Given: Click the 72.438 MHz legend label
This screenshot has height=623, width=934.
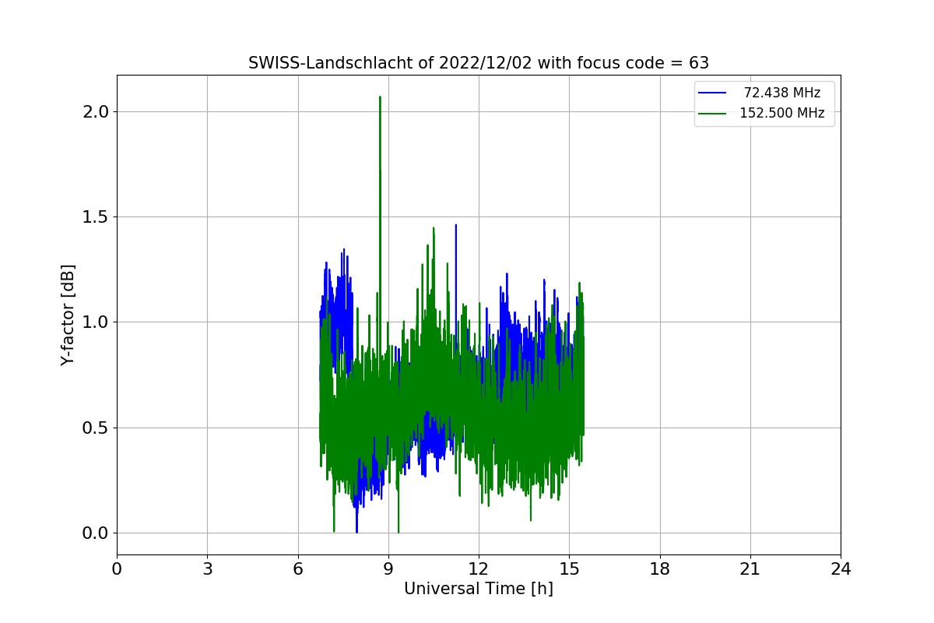Looking at the screenshot, I should (782, 93).
